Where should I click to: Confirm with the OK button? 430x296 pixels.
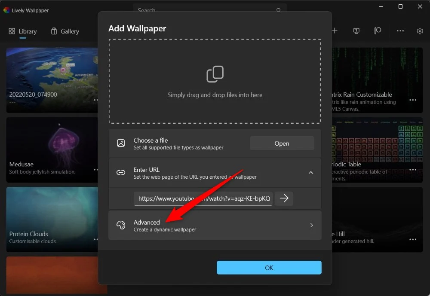tap(269, 268)
